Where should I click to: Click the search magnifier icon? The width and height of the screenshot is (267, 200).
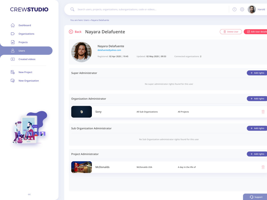click(x=72, y=9)
